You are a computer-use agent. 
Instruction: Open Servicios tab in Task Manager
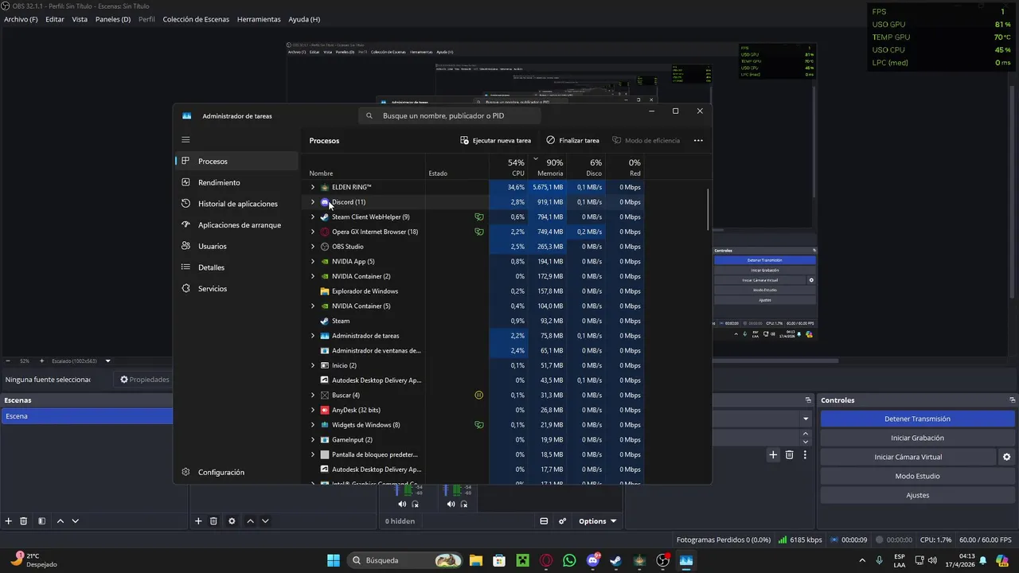(x=236, y=289)
